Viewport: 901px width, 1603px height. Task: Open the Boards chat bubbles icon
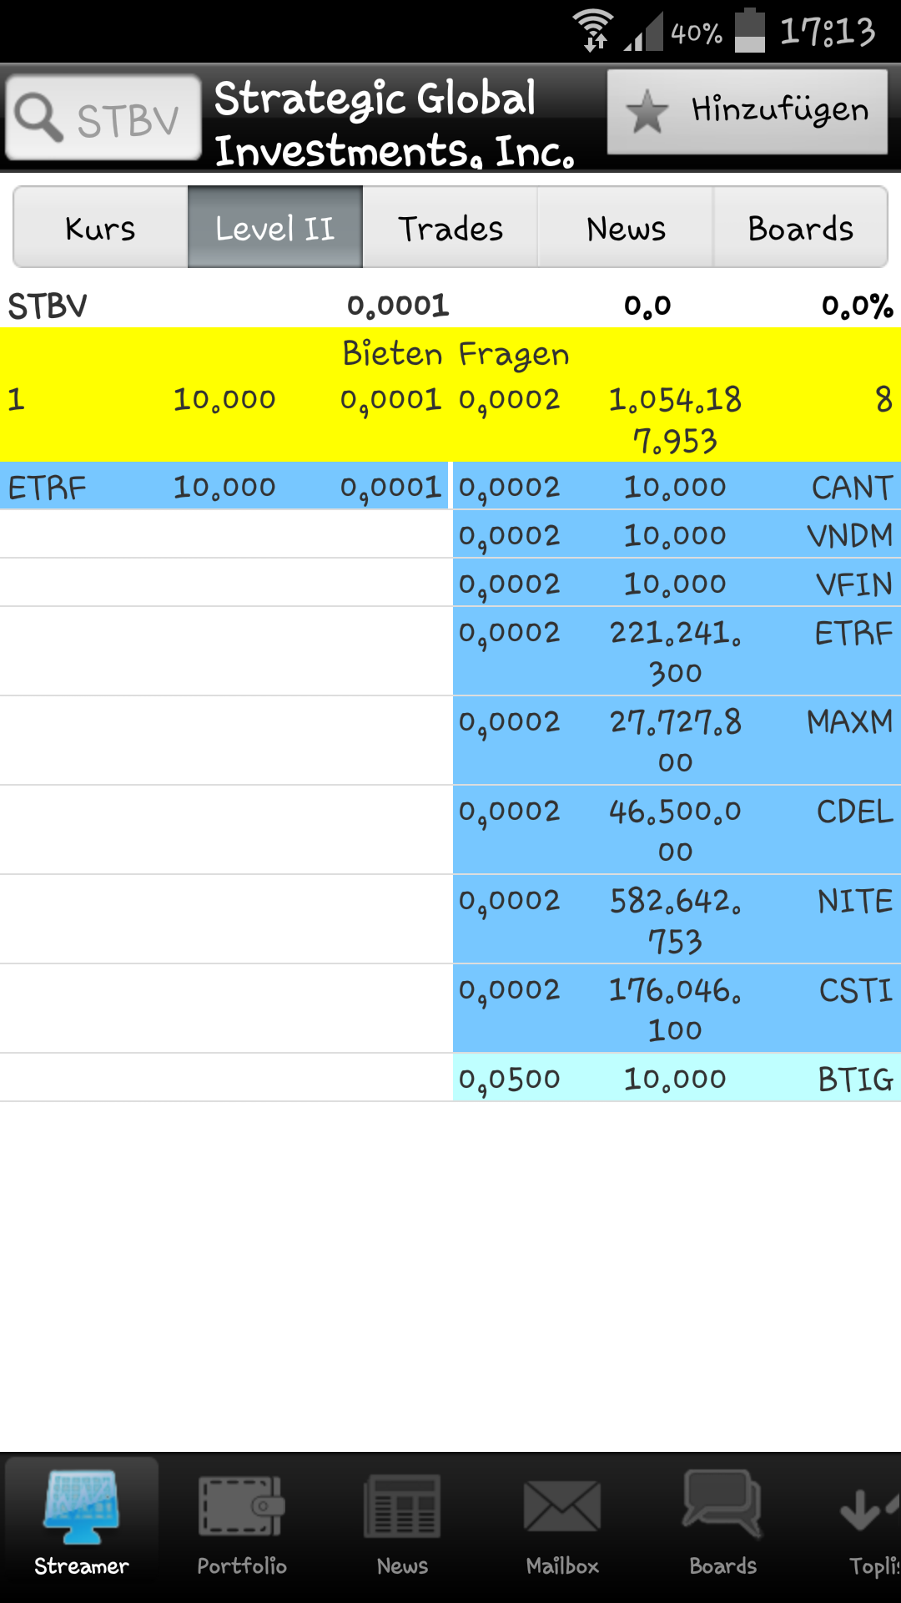point(722,1504)
